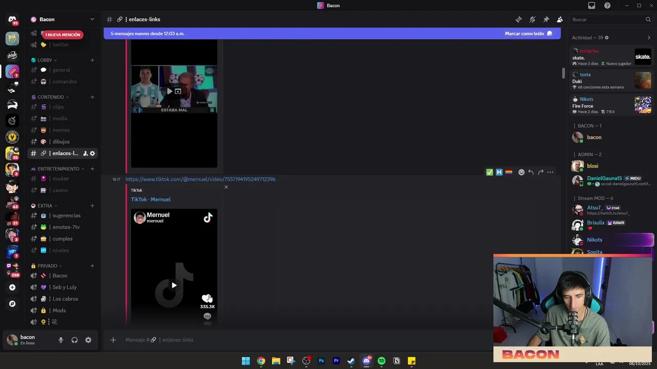The width and height of the screenshot is (657, 369).
Task: Collapse the LOBBY category
Action: point(45,60)
